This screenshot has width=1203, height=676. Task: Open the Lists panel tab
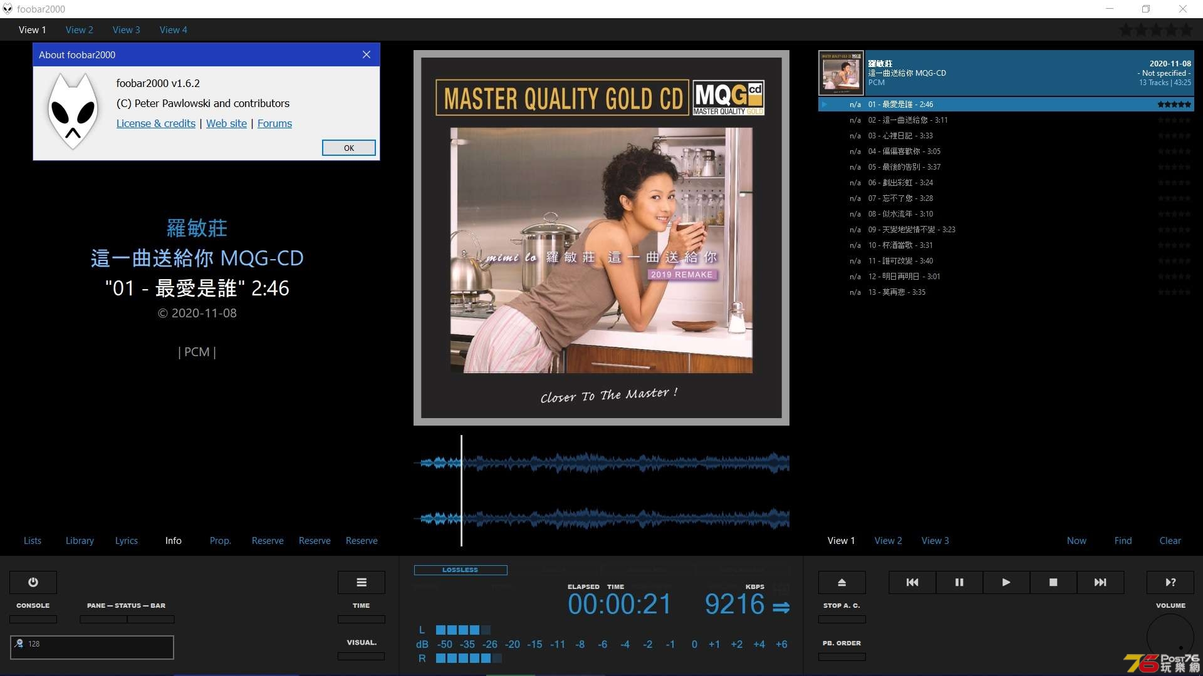click(x=33, y=540)
